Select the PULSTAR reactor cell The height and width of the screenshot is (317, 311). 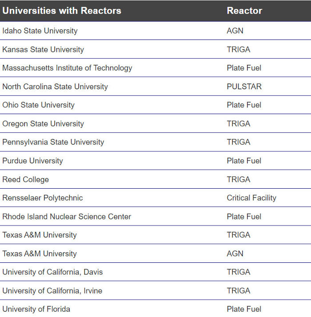coord(244,87)
